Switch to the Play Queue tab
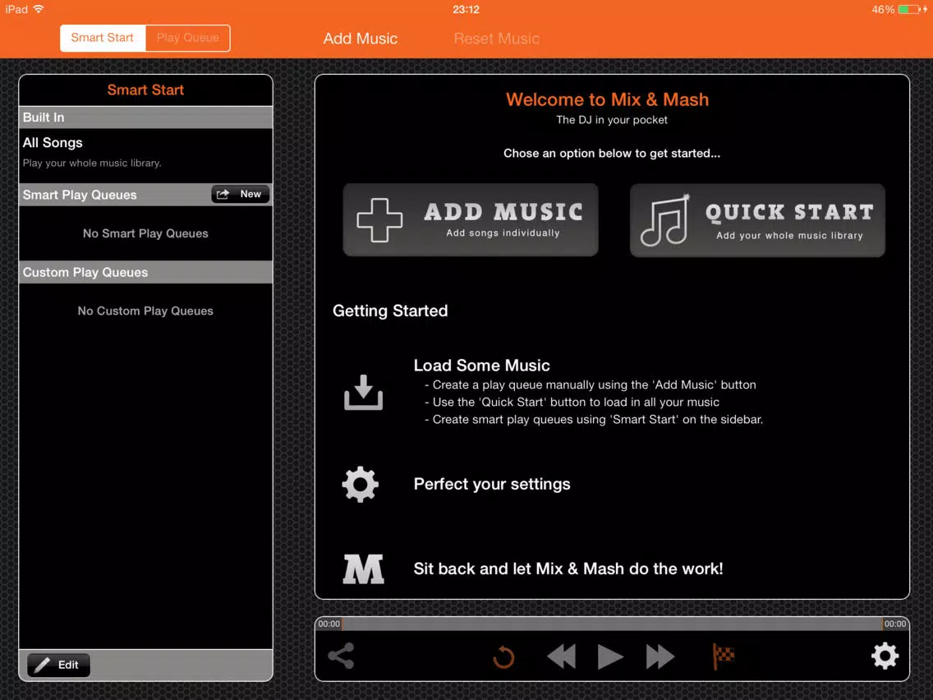This screenshot has width=933, height=700. coord(188,38)
